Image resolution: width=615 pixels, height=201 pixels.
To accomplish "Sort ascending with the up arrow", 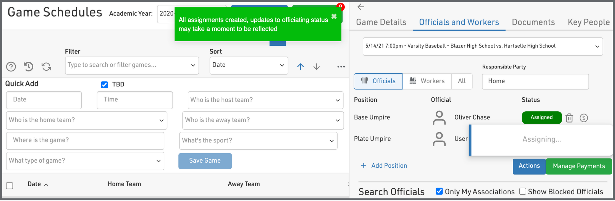I will tap(300, 67).
